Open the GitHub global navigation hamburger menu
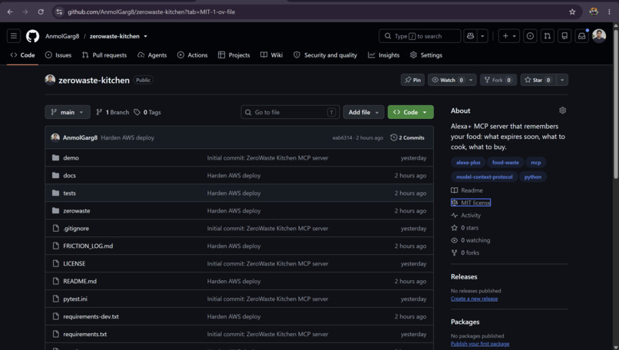Image resolution: width=619 pixels, height=350 pixels. click(x=14, y=36)
